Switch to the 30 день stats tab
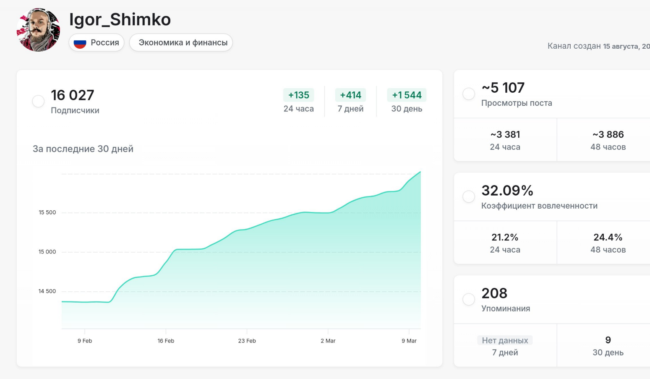 click(x=407, y=101)
